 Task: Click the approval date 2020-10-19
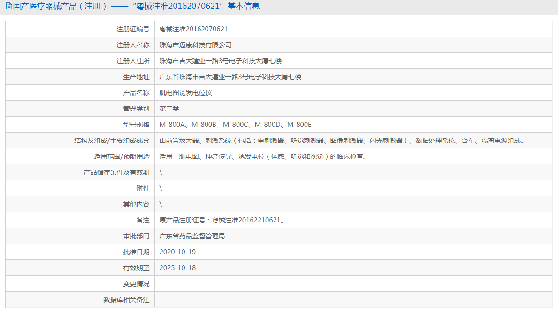point(177,252)
